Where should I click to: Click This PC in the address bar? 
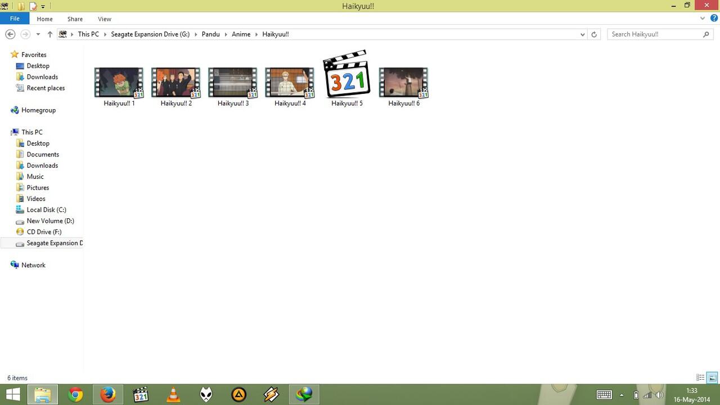pos(88,34)
